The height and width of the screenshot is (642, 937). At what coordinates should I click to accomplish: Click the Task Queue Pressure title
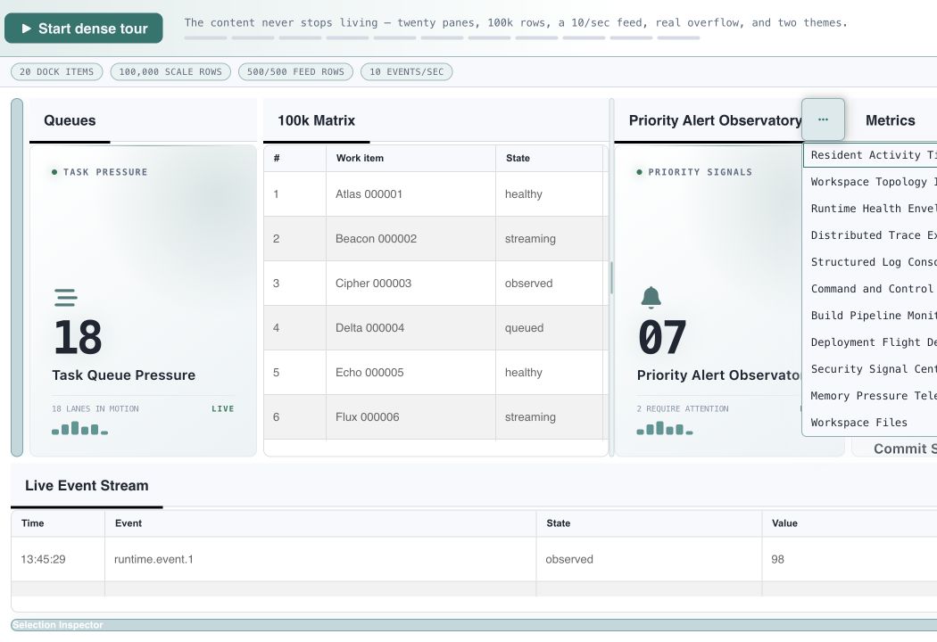click(x=124, y=375)
